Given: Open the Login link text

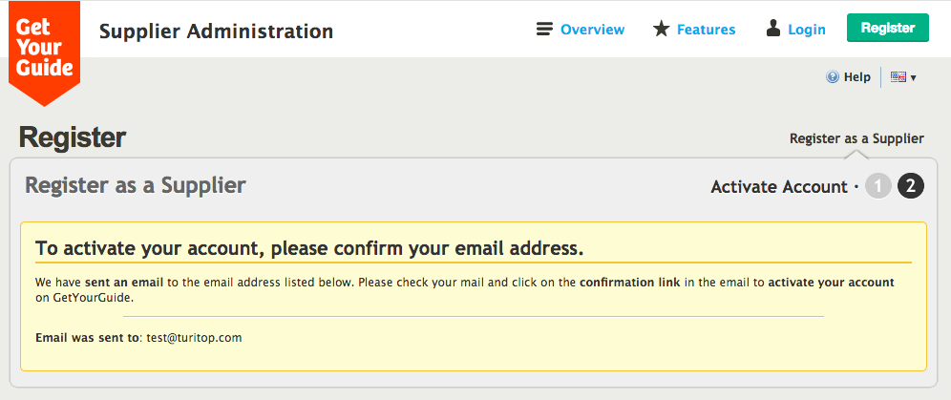Looking at the screenshot, I should click(807, 30).
